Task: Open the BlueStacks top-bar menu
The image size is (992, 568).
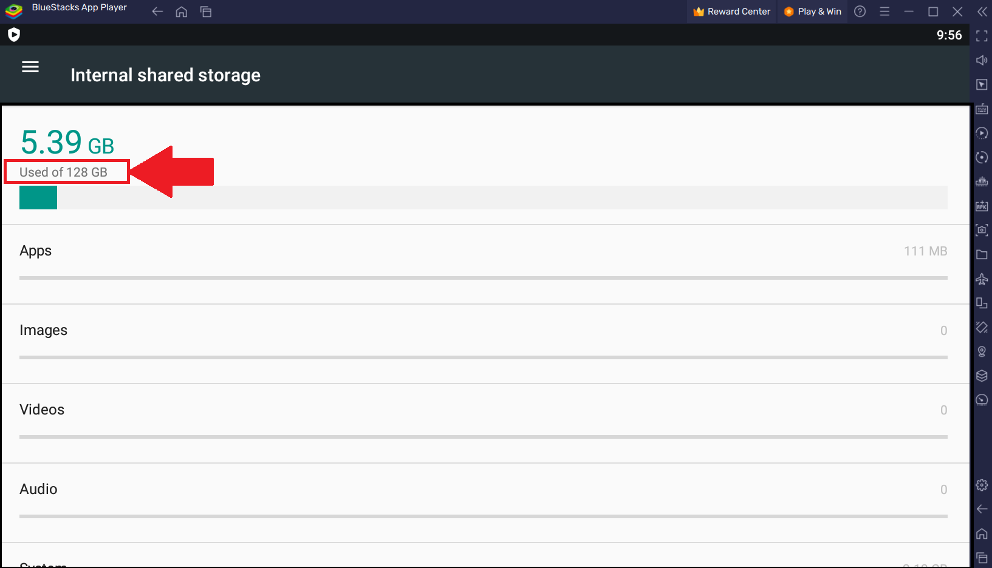Action: point(884,11)
